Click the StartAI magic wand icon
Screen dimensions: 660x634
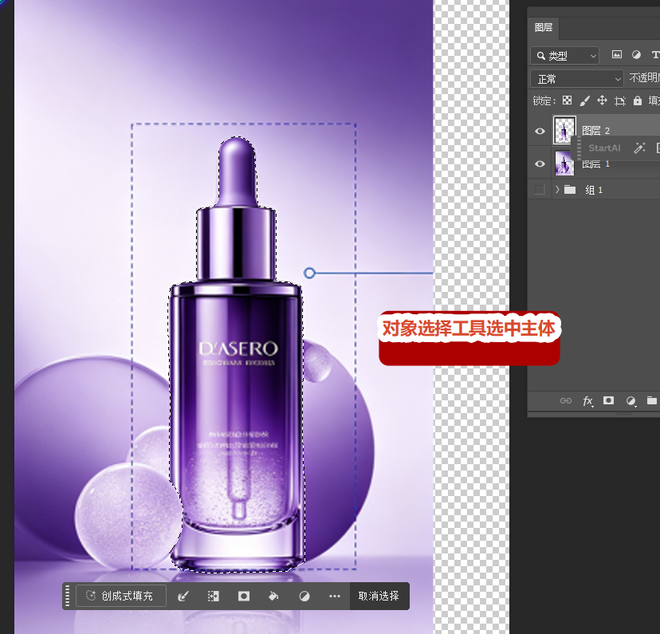click(x=639, y=148)
